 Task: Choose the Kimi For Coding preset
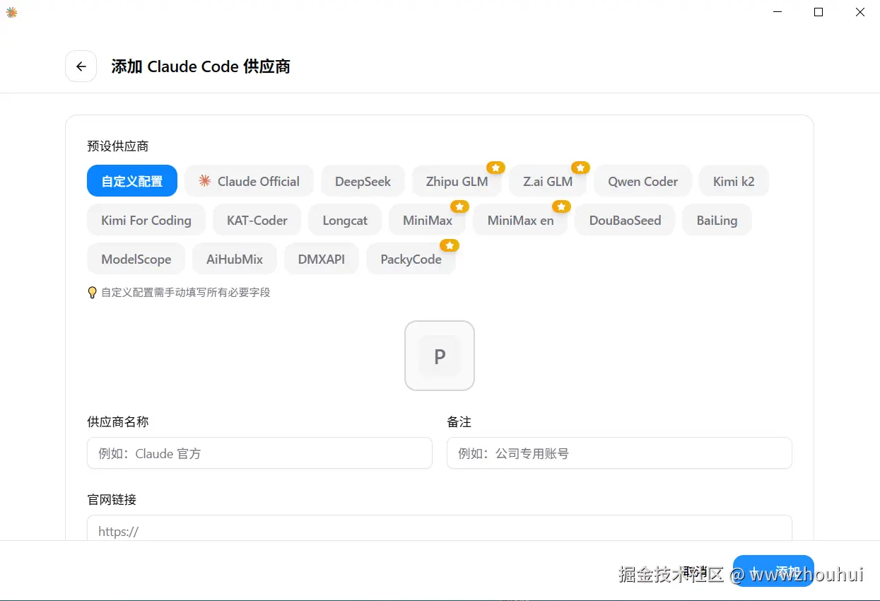click(146, 220)
